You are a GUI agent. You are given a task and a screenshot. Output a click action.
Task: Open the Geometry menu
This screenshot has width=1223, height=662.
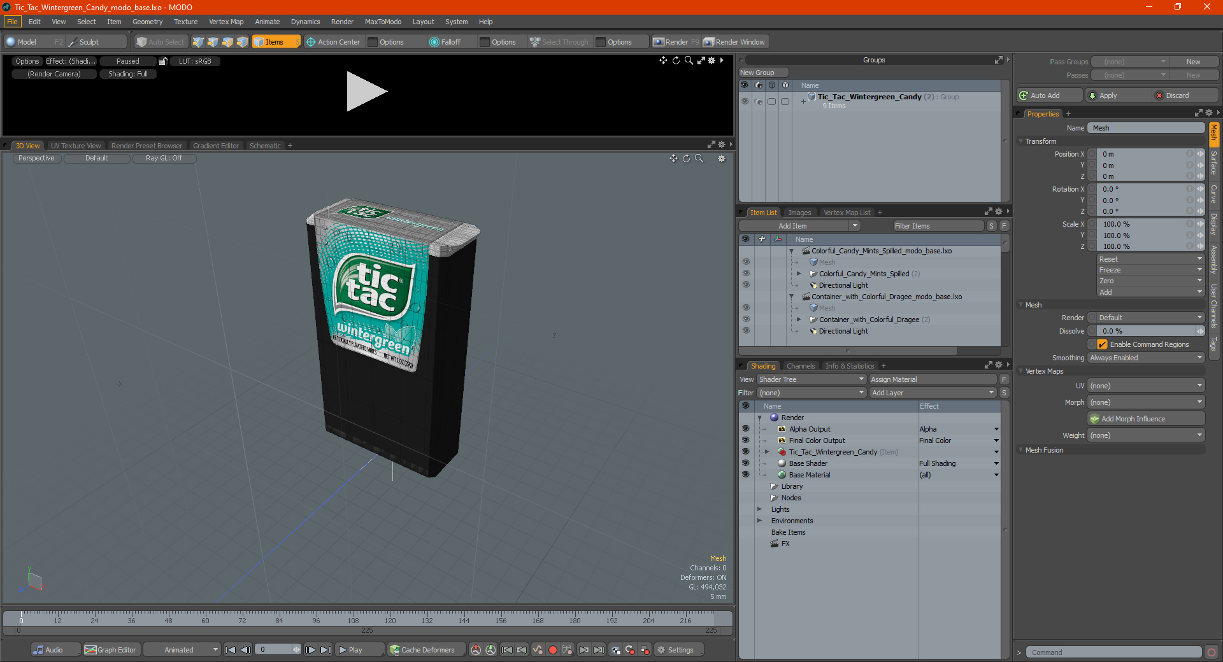[147, 22]
